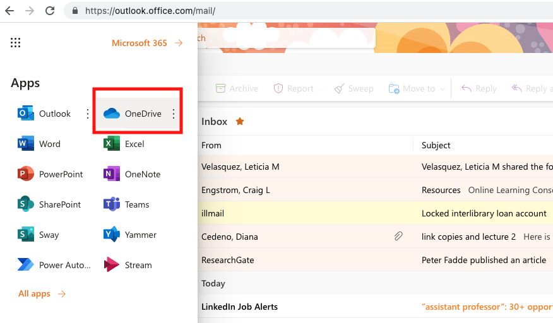Click Reply all button
Viewport: 553px width, 323px height.
pos(532,88)
